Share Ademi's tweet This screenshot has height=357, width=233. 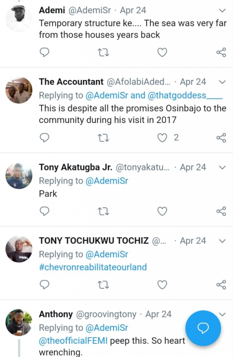[221, 53]
